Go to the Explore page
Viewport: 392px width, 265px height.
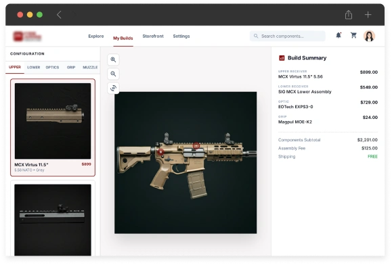96,37
